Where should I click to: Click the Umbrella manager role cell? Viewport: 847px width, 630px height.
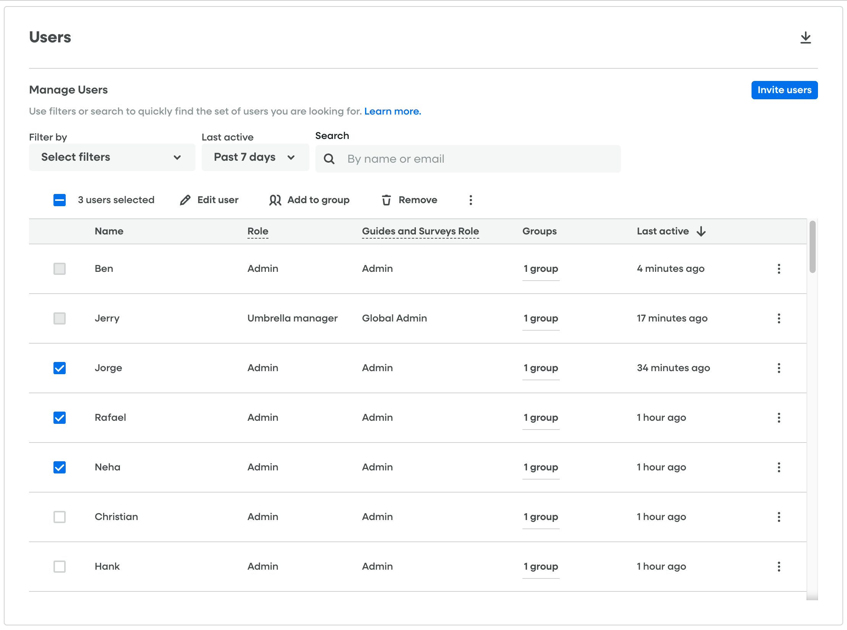coord(293,318)
